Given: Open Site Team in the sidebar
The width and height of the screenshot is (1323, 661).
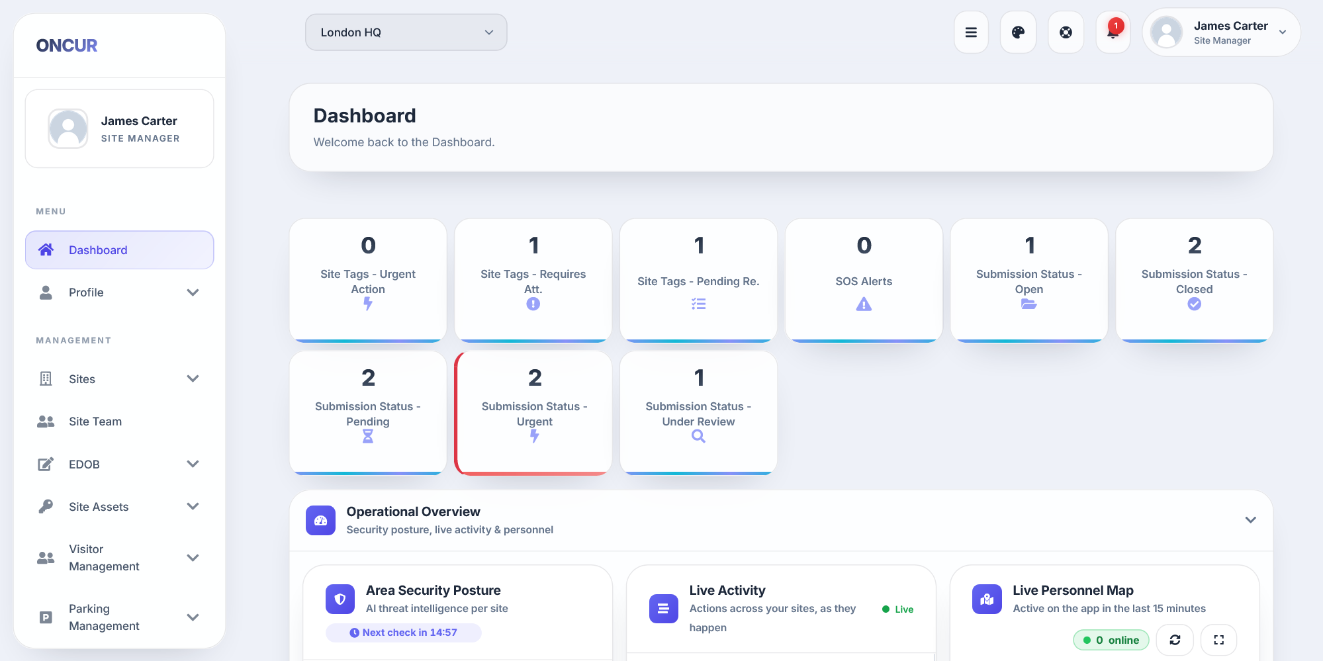Looking at the screenshot, I should (119, 421).
